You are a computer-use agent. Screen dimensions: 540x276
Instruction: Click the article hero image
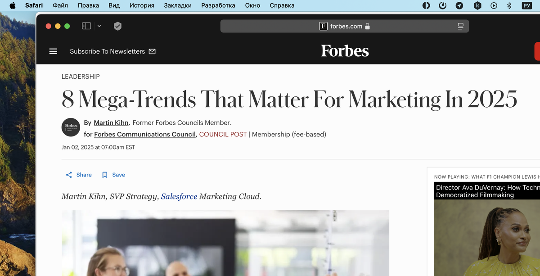pos(225,243)
